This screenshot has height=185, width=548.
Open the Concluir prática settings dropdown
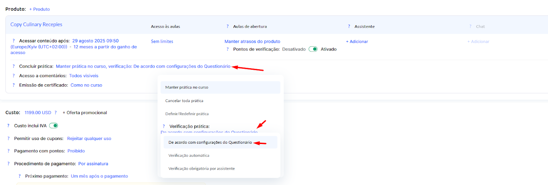click(x=143, y=66)
